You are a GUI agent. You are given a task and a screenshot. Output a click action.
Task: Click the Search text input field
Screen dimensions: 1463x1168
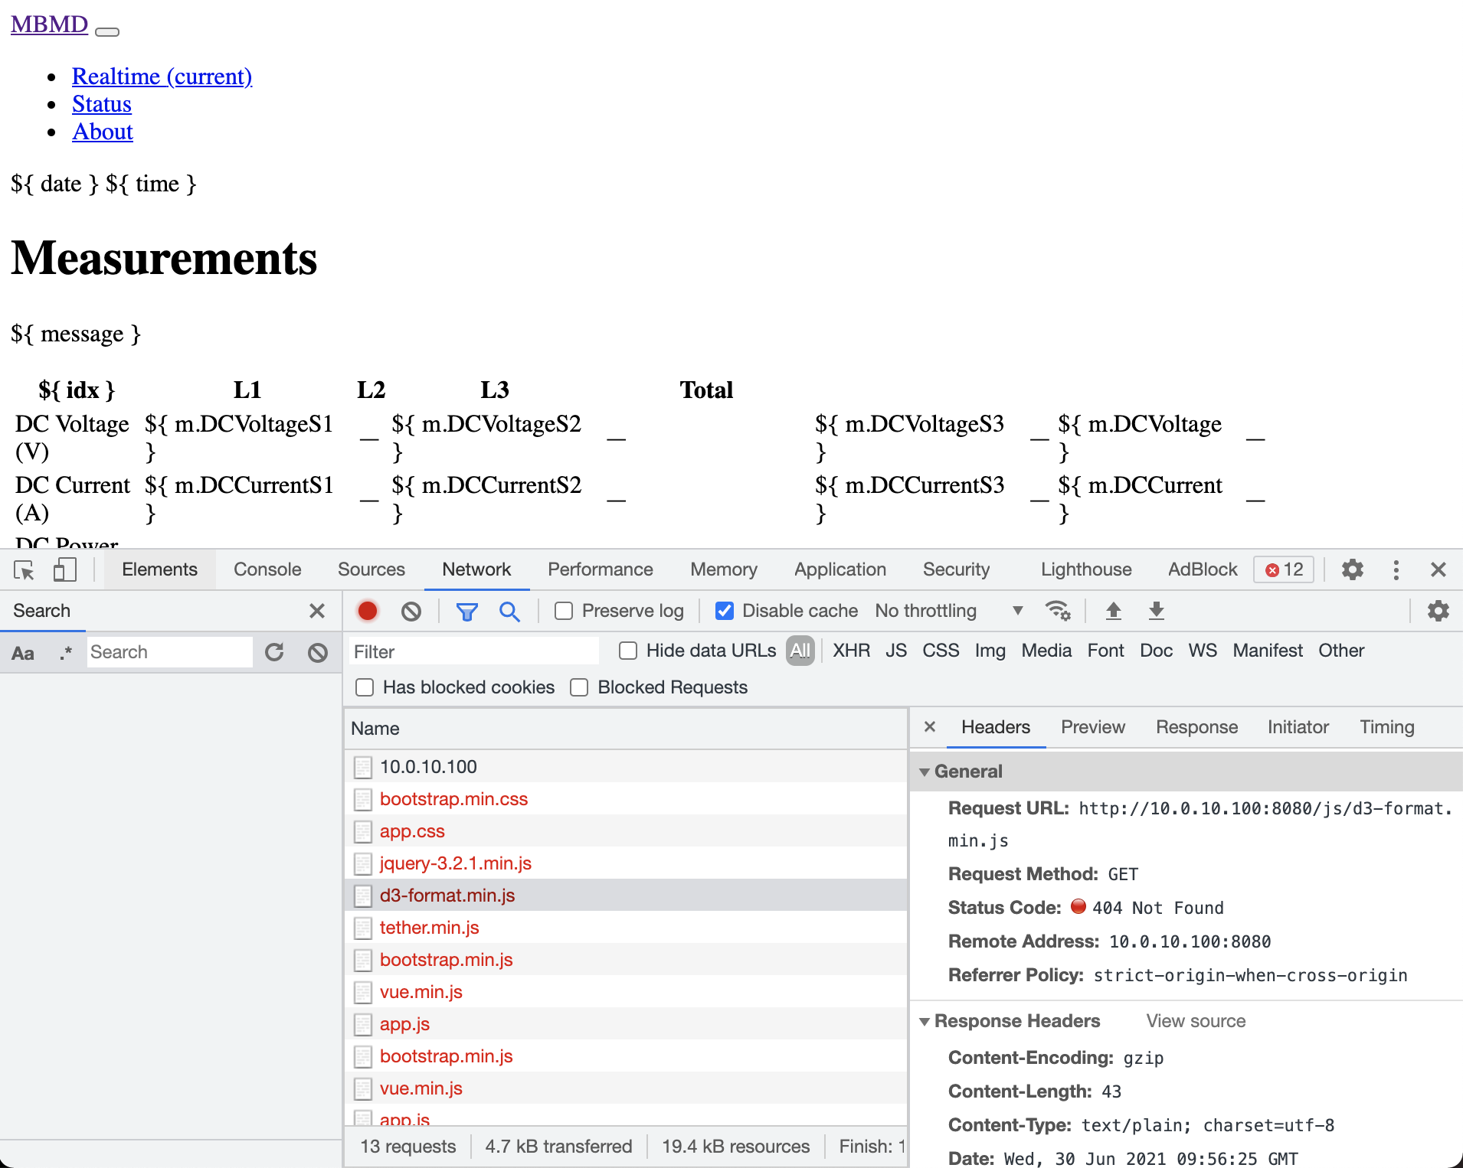(x=169, y=652)
